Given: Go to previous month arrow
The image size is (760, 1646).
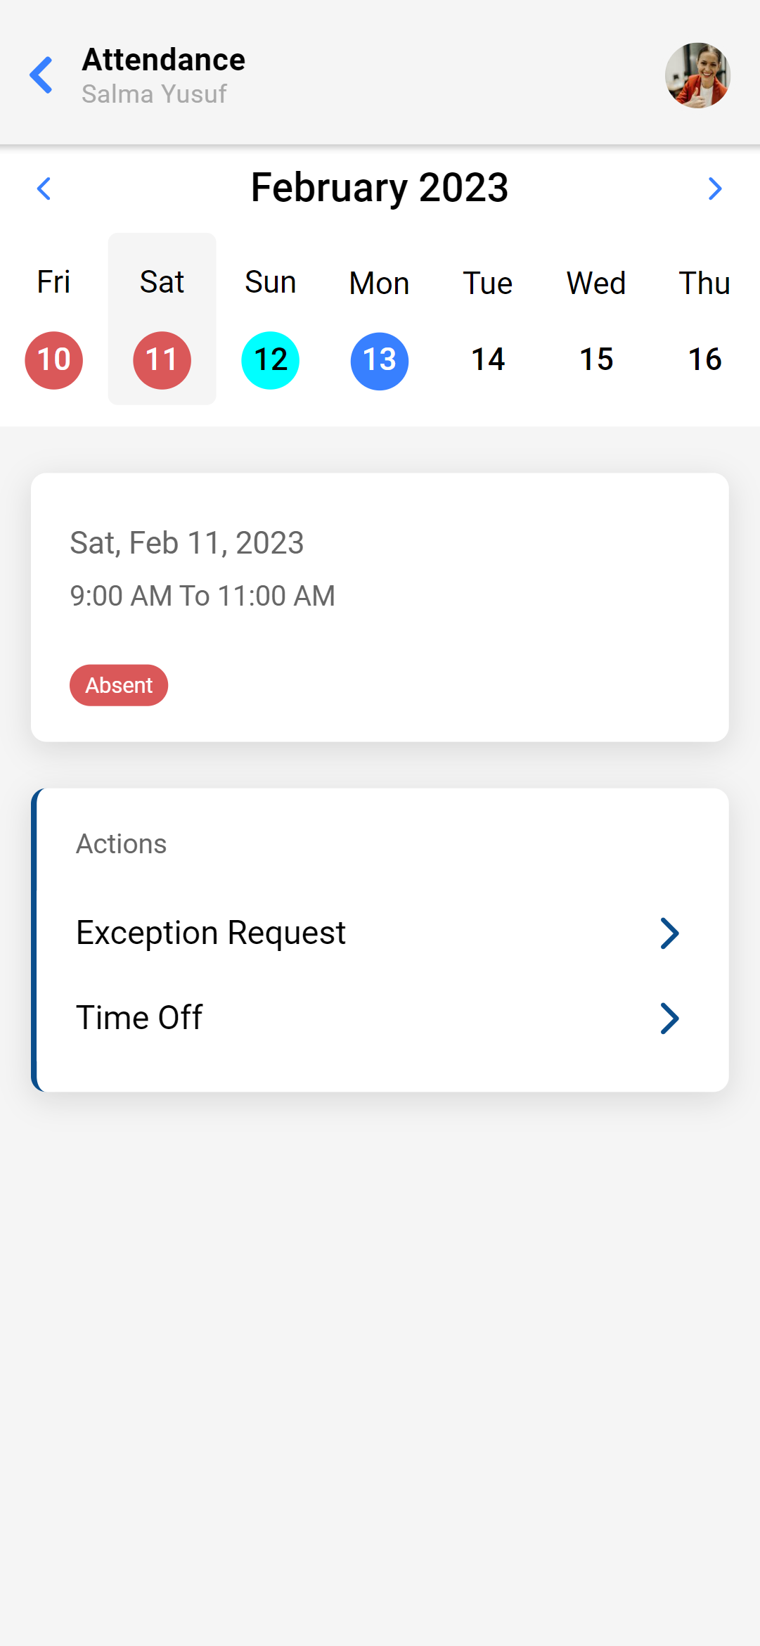Looking at the screenshot, I should (44, 189).
